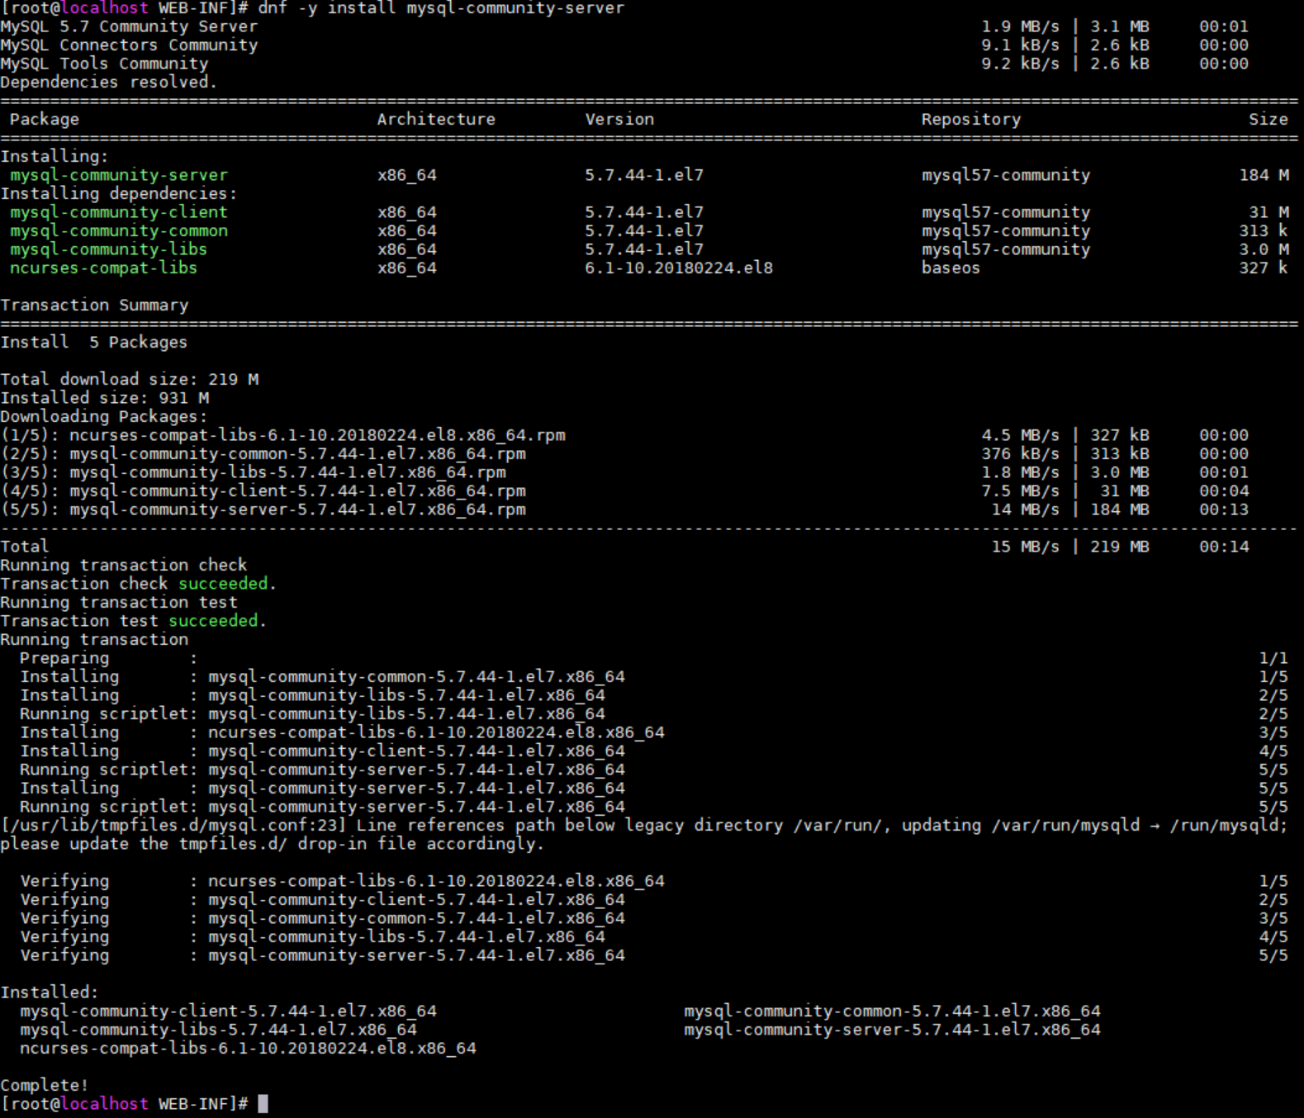Click 'MySQL Connectors Community' line
The height and width of the screenshot is (1118, 1304).
(x=129, y=45)
